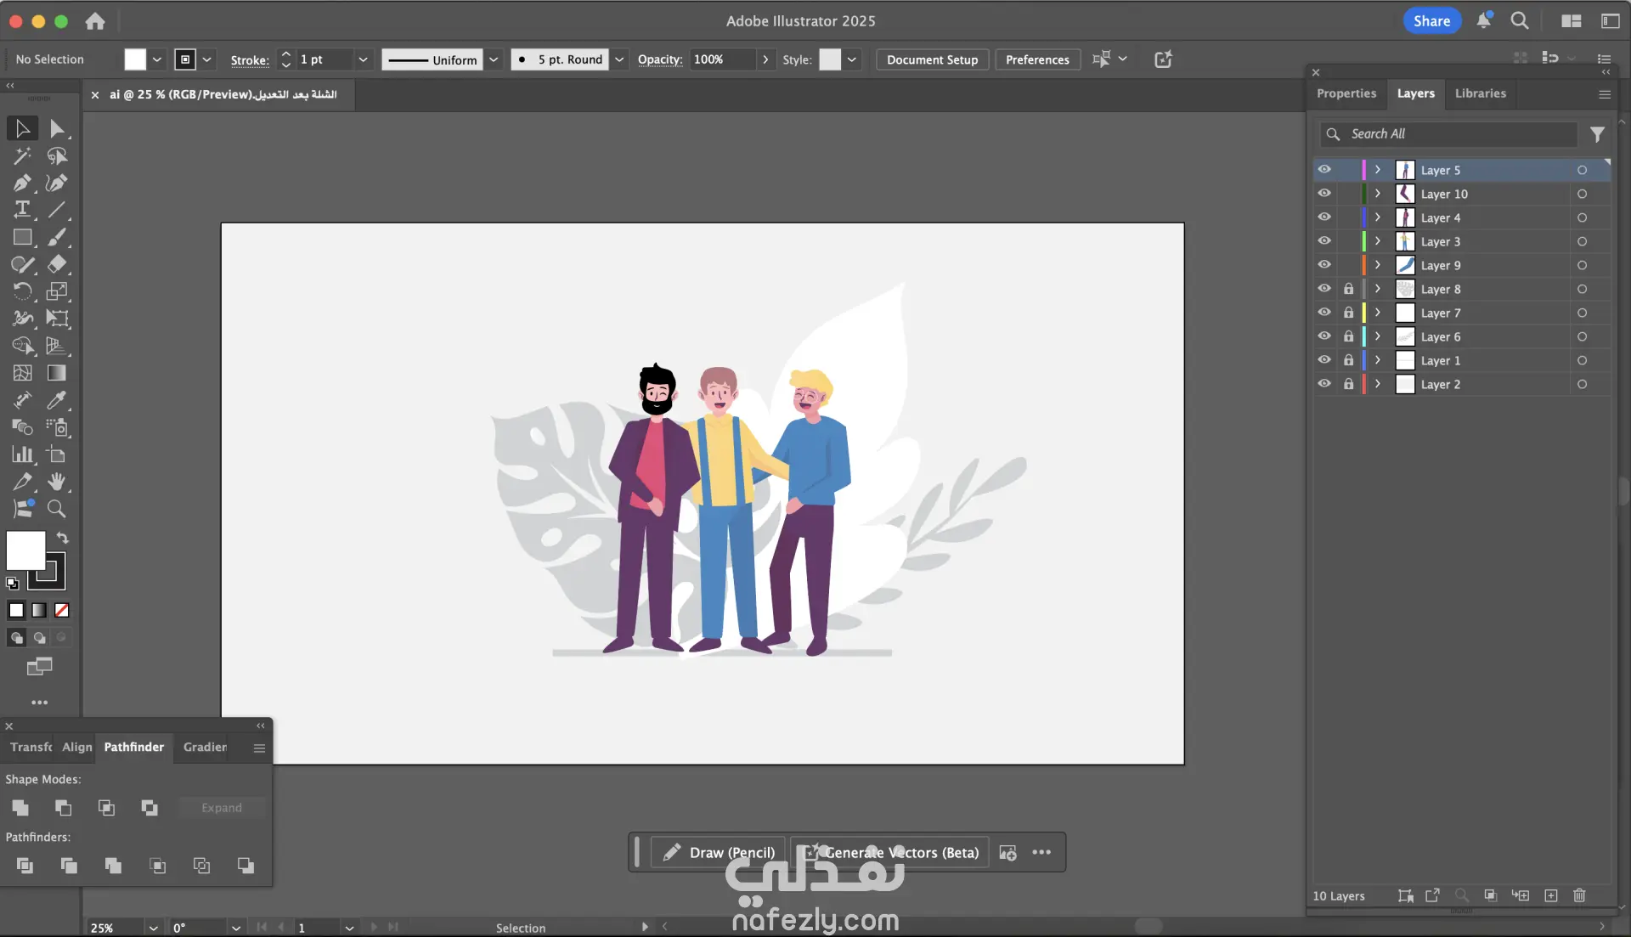This screenshot has width=1631, height=937.
Task: Click the Document Setup button
Action: click(x=932, y=59)
